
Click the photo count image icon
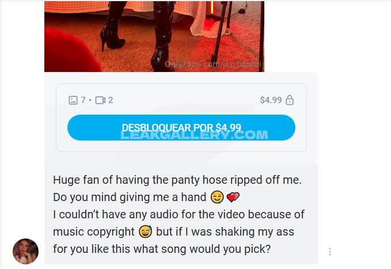[73, 100]
